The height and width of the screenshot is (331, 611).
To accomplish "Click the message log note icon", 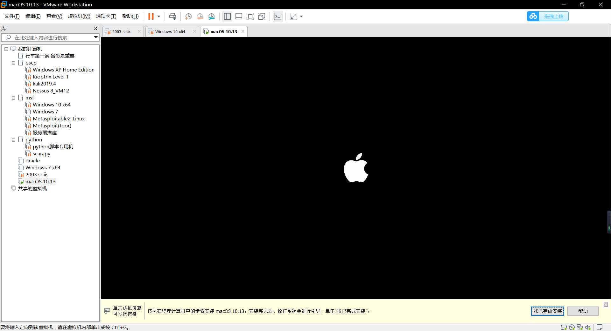I will [600, 327].
